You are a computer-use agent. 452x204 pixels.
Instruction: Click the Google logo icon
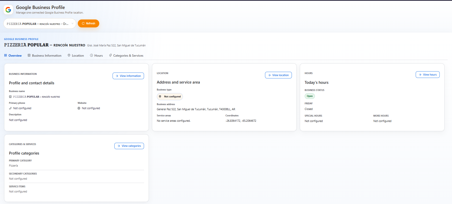8,10
